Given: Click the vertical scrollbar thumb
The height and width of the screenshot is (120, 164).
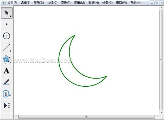Looking at the screenshot, I should (161, 60).
